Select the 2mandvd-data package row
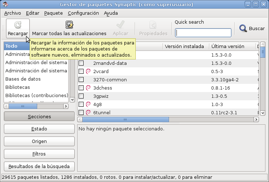This screenshot has height=182, width=269. 168,63
